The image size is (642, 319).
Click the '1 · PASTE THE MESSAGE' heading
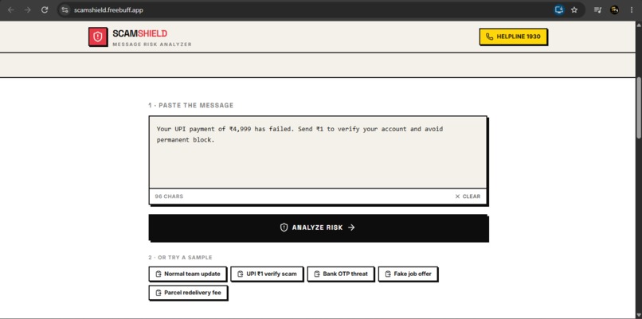[x=191, y=105]
